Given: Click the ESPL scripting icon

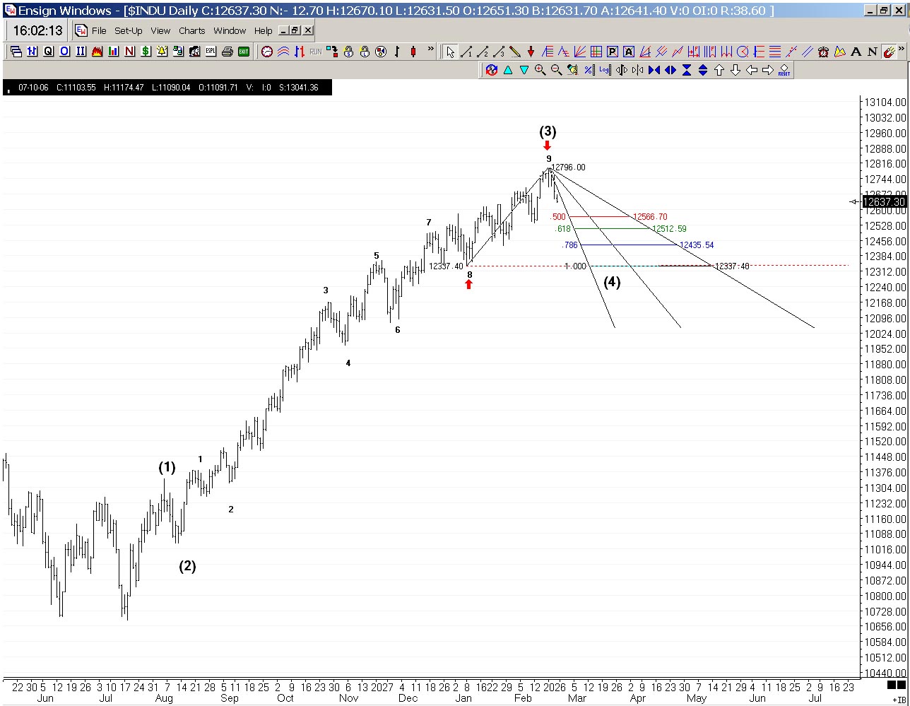Looking at the screenshot, I should 211,52.
